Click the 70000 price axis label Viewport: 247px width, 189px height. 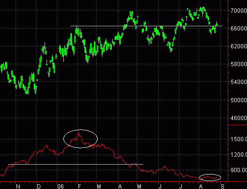(239, 11)
